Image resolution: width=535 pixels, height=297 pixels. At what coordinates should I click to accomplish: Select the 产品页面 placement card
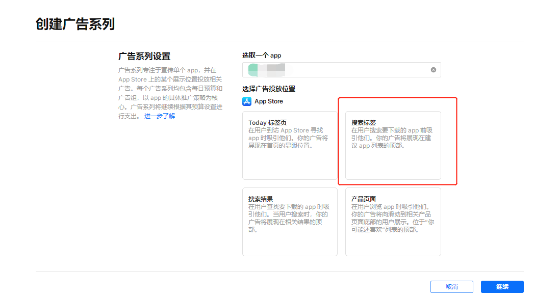(x=393, y=222)
